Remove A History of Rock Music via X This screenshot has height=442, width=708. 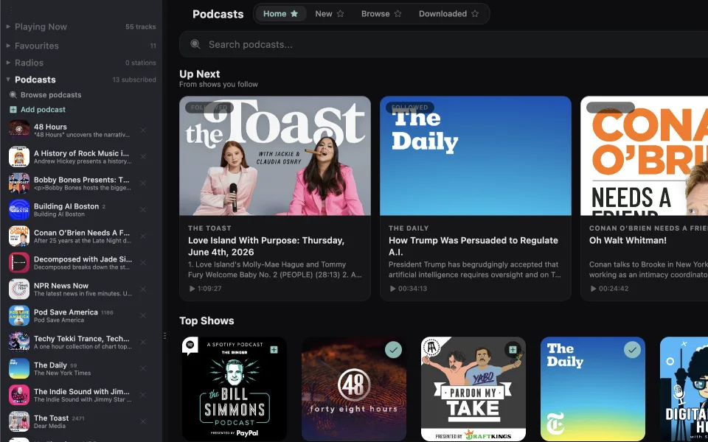pos(143,156)
